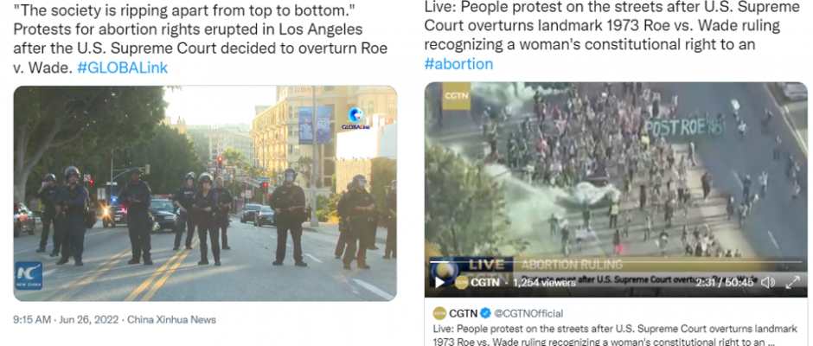Open the police line video thumbnail
This screenshot has width=813, height=346.
coord(205,194)
